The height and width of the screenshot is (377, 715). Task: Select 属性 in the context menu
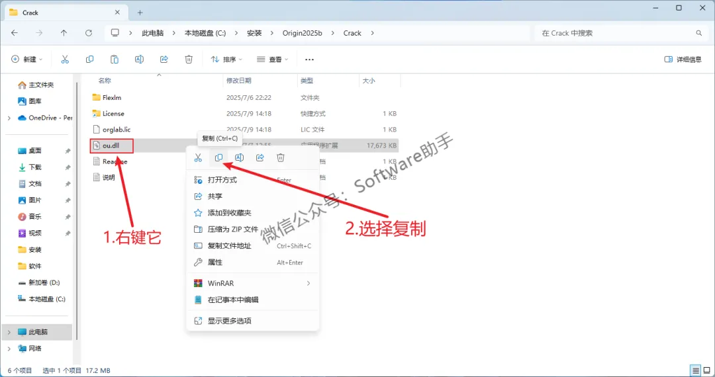(253, 263)
